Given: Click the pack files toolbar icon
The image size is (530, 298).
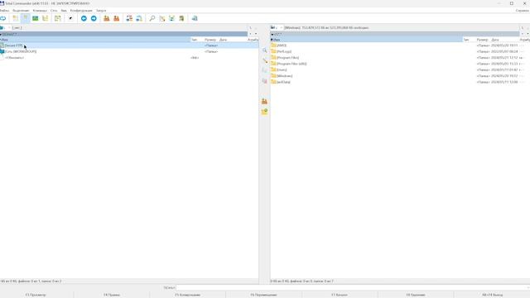Looking at the screenshot, I should click(107, 18).
